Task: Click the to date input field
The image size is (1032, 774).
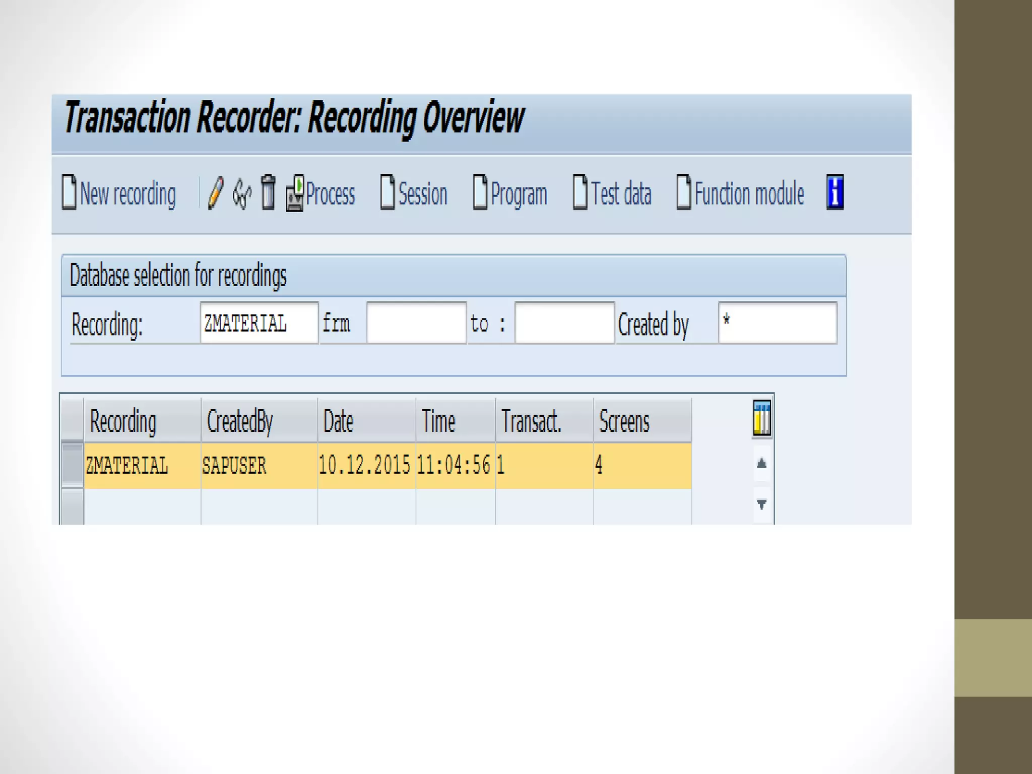Action: click(x=564, y=323)
